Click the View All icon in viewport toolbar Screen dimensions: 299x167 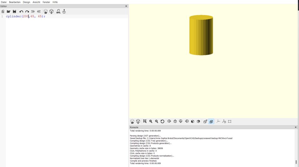point(145,121)
